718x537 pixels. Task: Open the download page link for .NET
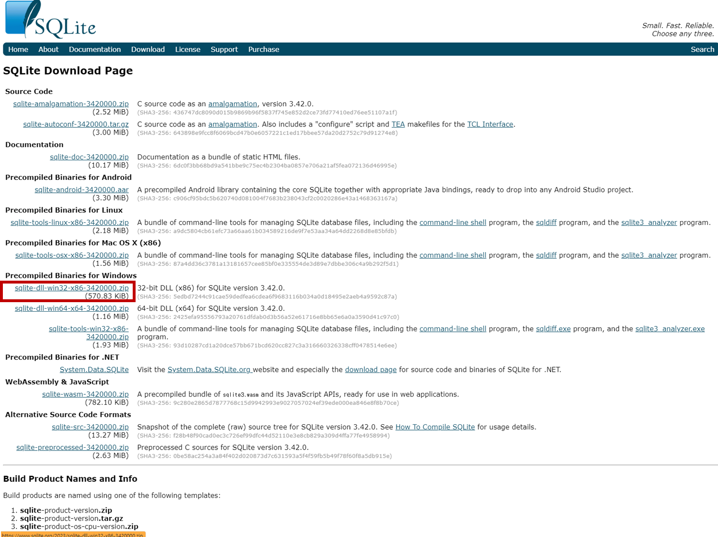coord(371,369)
